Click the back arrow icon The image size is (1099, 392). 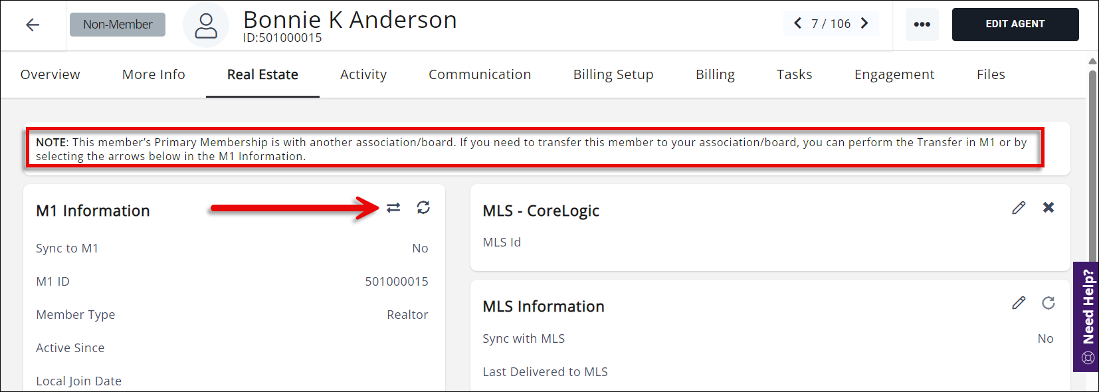pos(33,25)
